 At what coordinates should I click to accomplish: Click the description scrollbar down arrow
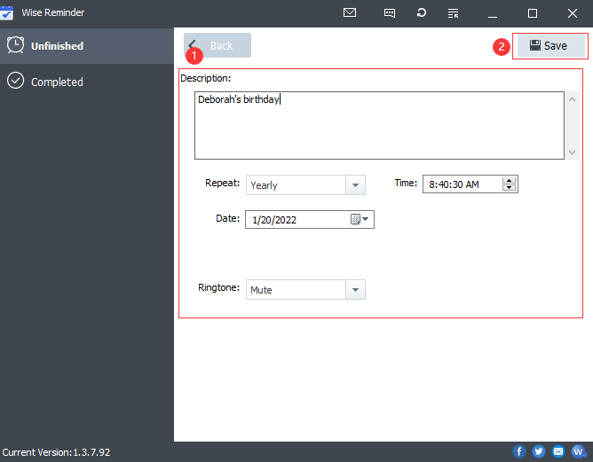click(573, 153)
